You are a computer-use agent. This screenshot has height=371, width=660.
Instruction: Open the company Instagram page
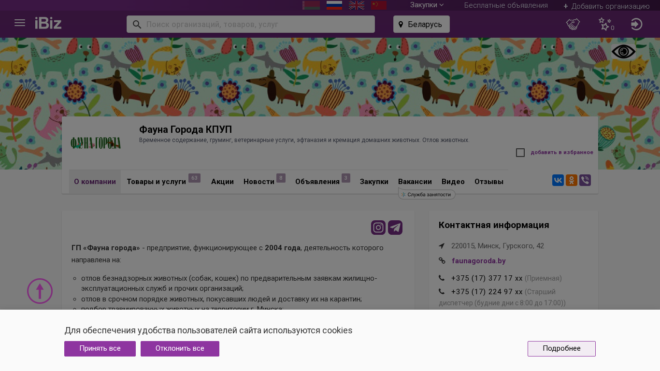(378, 228)
